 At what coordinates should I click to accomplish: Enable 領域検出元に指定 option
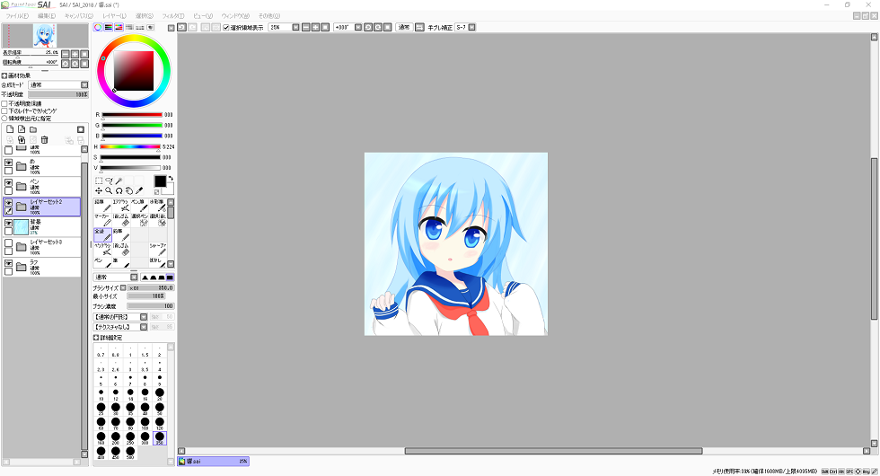click(x=4, y=119)
